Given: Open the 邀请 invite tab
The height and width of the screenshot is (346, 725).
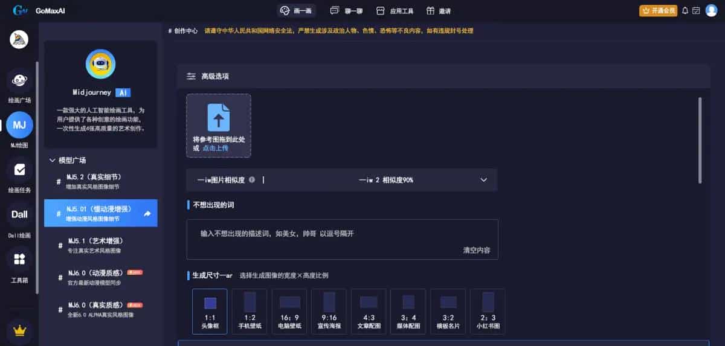Looking at the screenshot, I should pyautogui.click(x=438, y=10).
